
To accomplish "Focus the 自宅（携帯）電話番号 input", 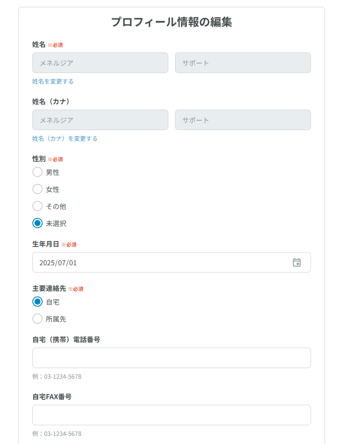I will 171,358.
